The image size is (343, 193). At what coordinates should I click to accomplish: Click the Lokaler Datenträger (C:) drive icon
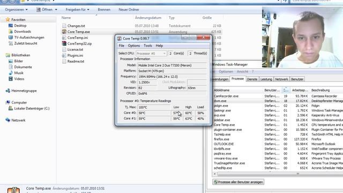coord(11,108)
